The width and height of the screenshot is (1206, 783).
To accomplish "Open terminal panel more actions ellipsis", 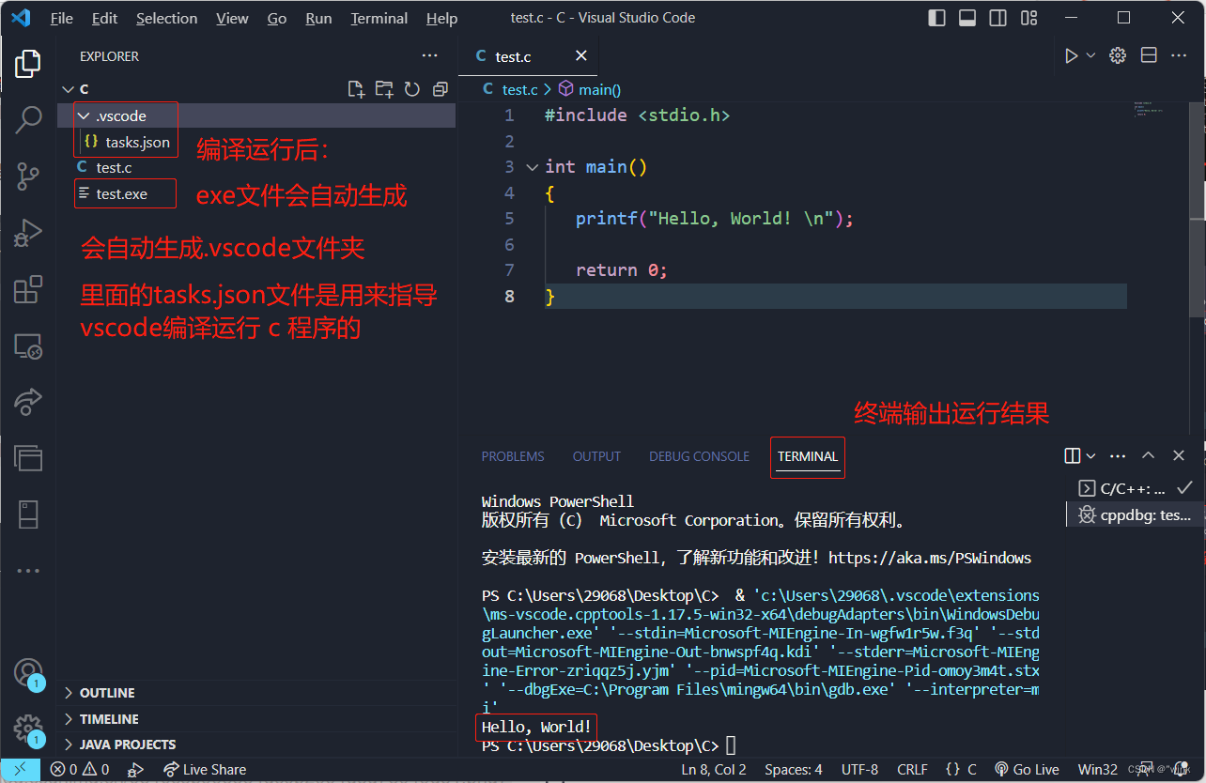I will coord(1118,456).
